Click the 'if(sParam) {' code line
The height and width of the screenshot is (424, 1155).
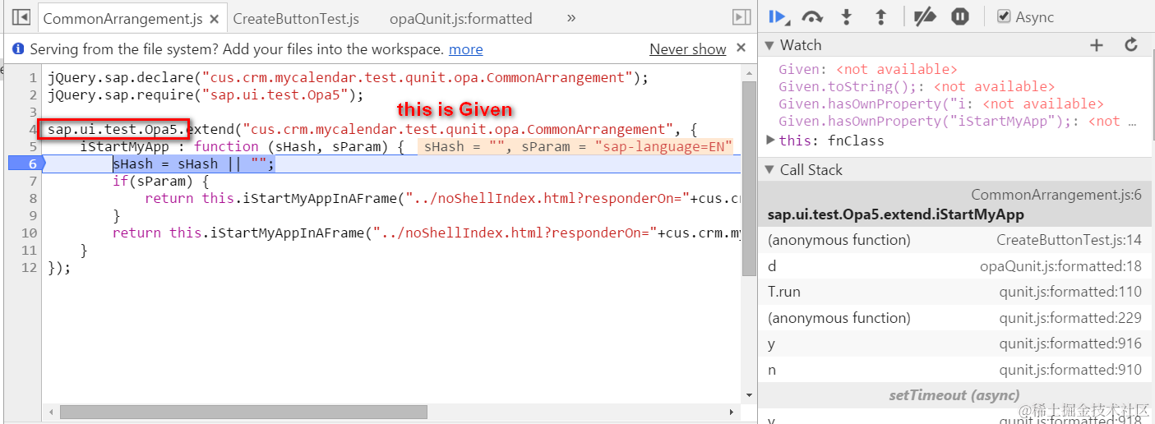click(161, 181)
